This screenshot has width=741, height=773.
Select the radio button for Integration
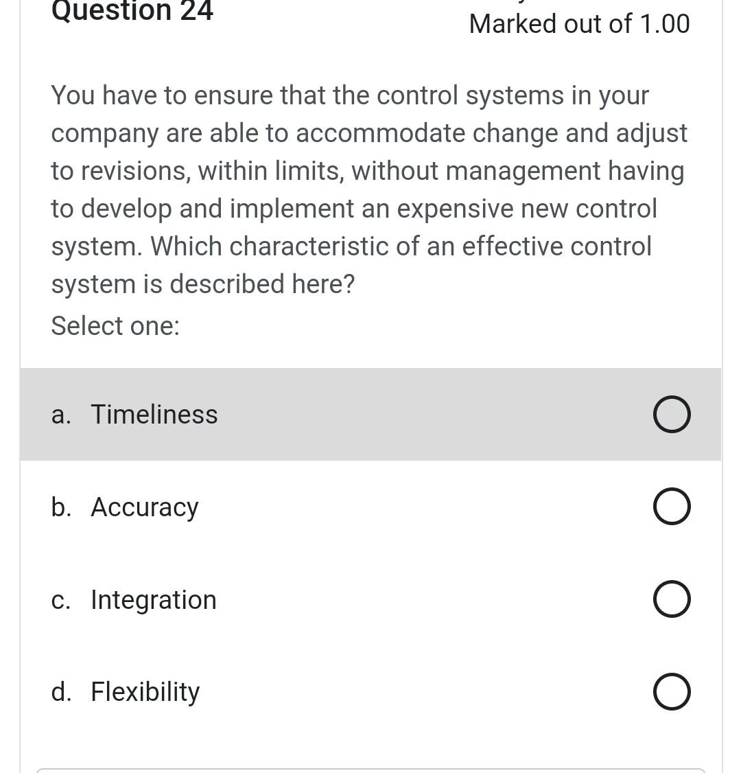671,599
